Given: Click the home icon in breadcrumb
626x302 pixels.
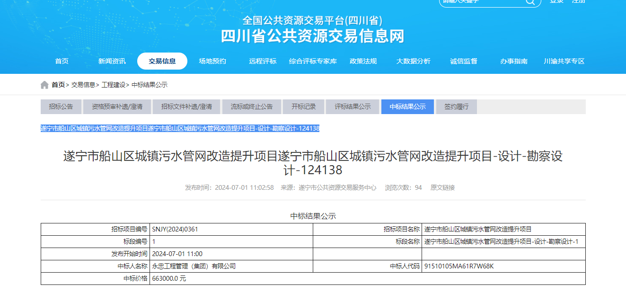Looking at the screenshot, I should [x=44, y=85].
